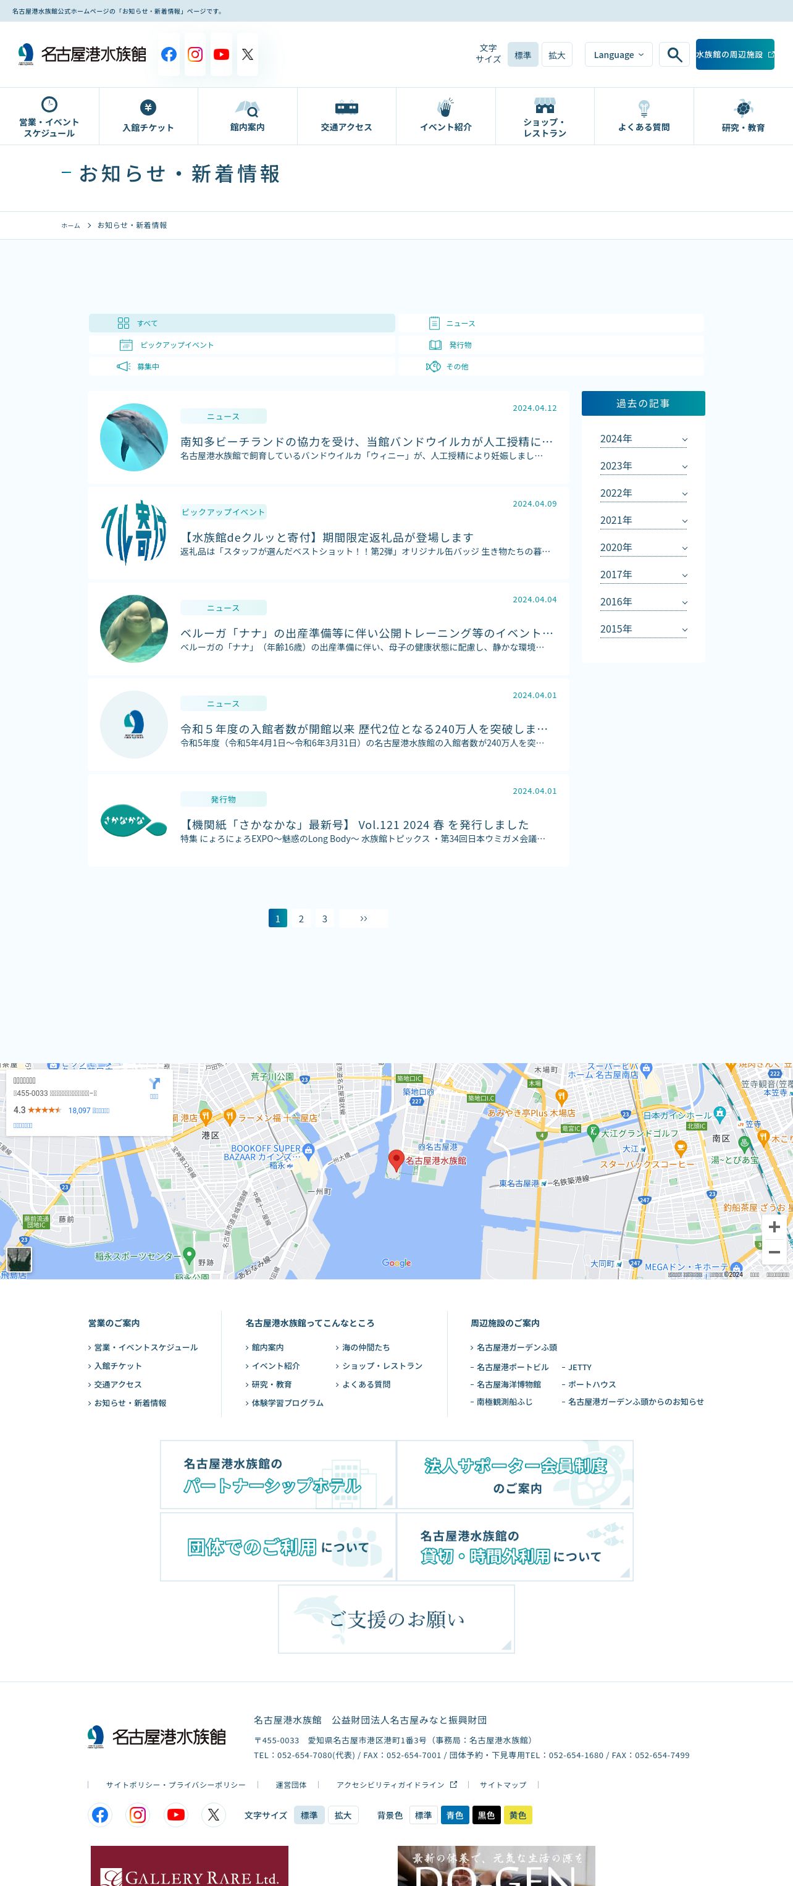Viewport: 793px width, 1886px height.
Task: Click the next pages double-arrow button
Action: 364,918
